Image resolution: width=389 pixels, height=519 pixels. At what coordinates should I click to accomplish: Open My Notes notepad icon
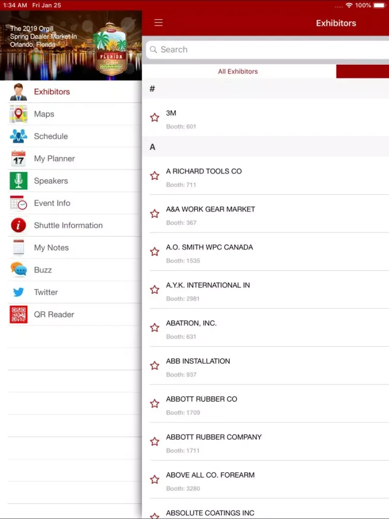pos(18,247)
